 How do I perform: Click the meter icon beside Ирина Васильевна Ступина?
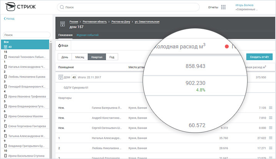coord(5,156)
